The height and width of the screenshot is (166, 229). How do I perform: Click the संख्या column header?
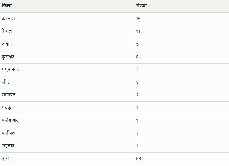click(x=141, y=6)
